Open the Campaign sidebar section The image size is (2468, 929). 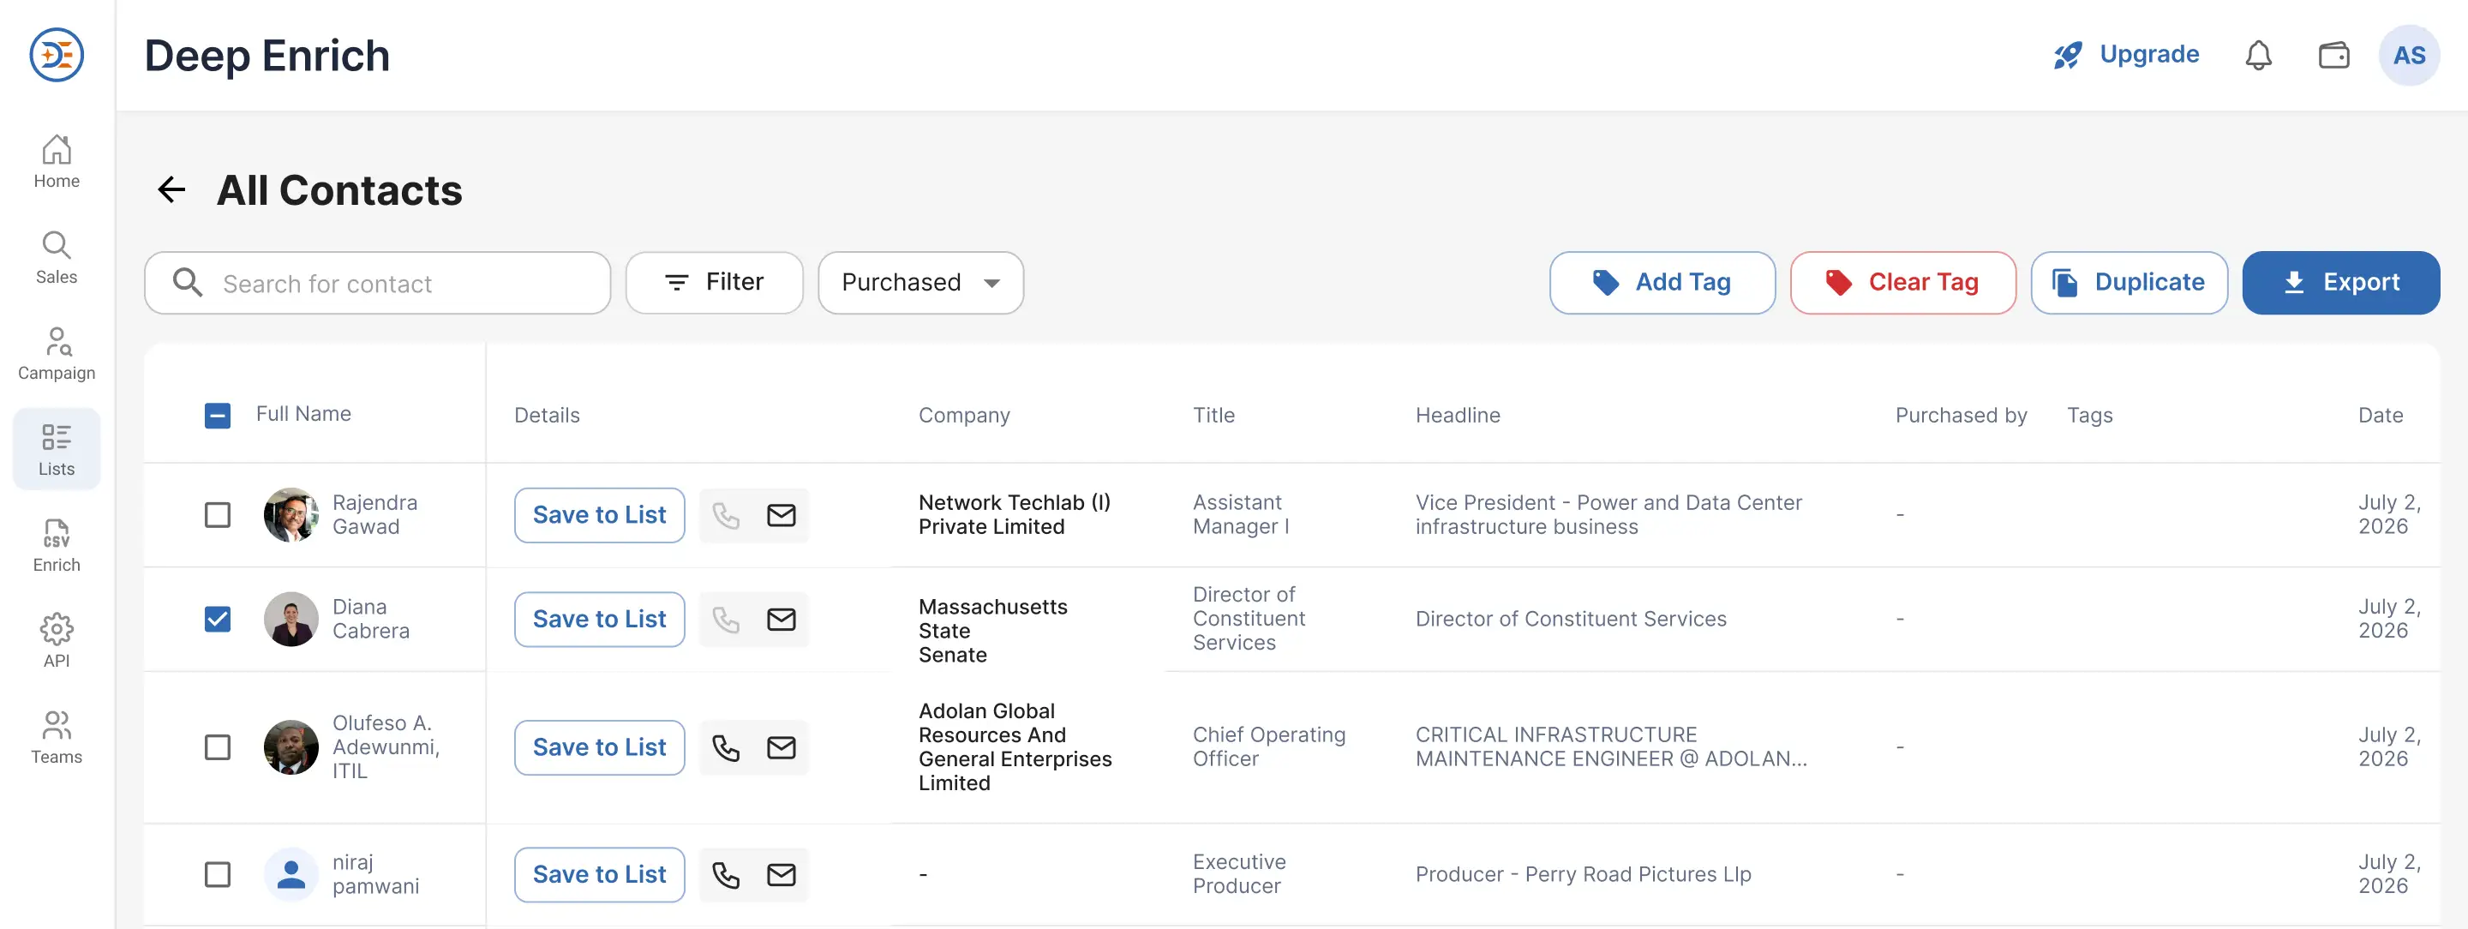57,354
